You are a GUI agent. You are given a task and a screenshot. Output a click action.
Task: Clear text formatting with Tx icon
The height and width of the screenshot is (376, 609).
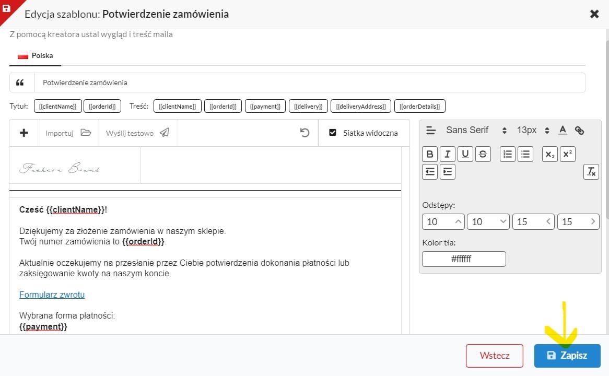(591, 172)
